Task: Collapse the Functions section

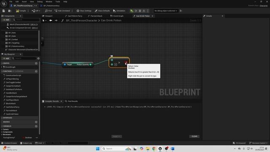Action: [x=2, y=71]
